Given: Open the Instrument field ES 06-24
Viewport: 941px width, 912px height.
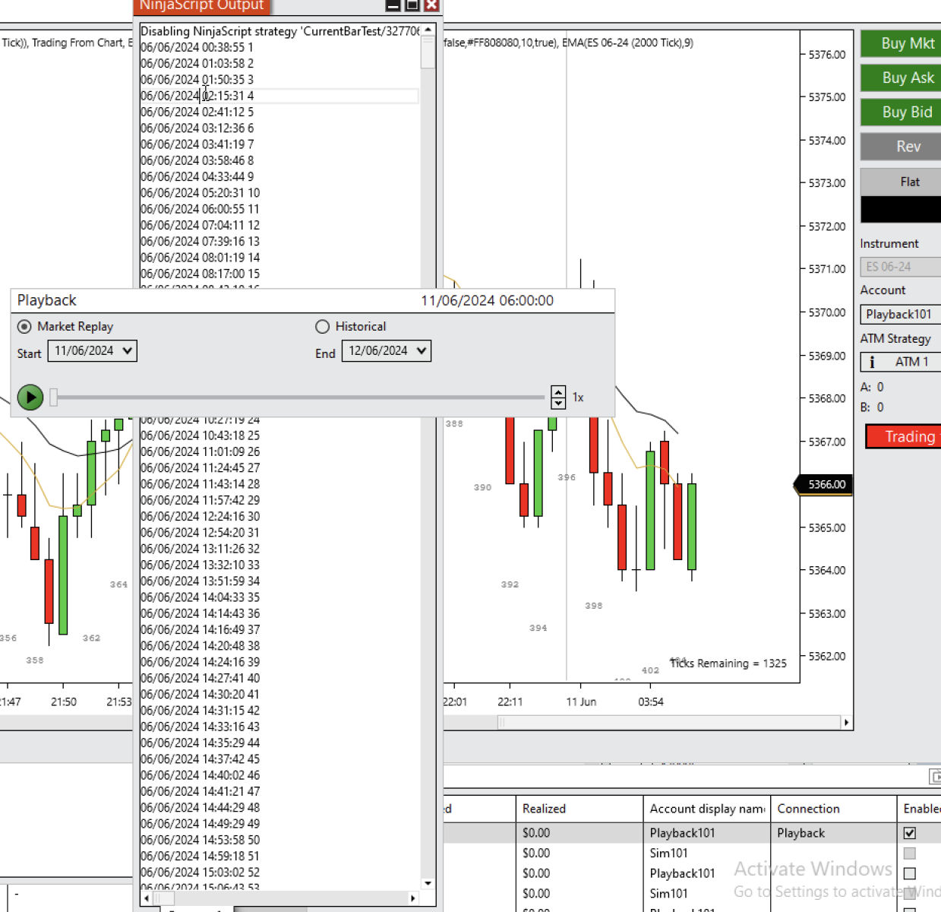Looking at the screenshot, I should click(x=901, y=267).
